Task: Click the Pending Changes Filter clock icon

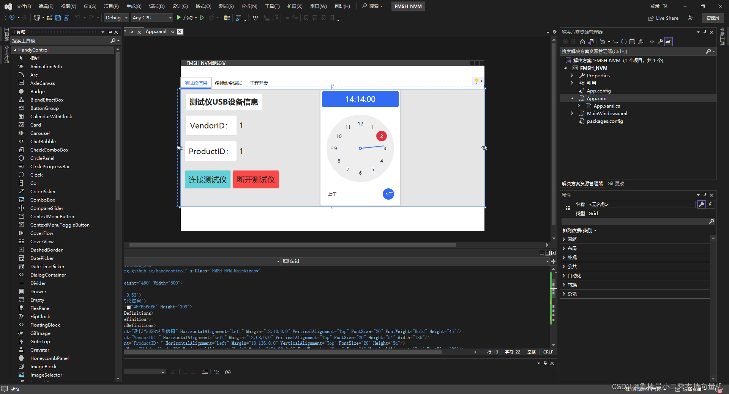Action: tap(603, 42)
